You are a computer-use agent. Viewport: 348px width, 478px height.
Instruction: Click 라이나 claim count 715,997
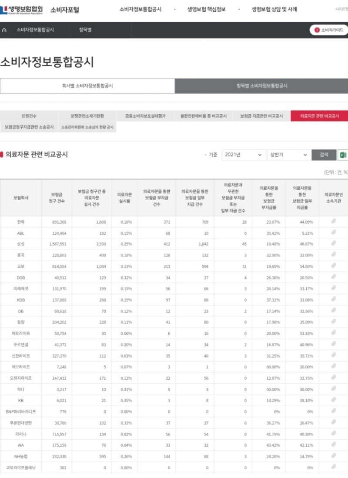point(59,434)
